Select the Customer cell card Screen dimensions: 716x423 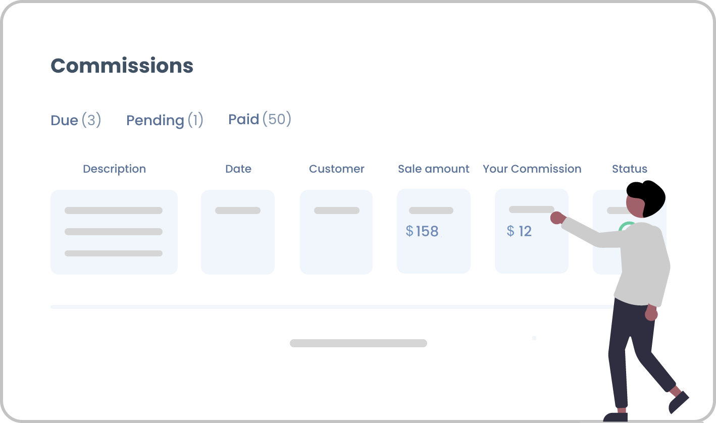336,232
